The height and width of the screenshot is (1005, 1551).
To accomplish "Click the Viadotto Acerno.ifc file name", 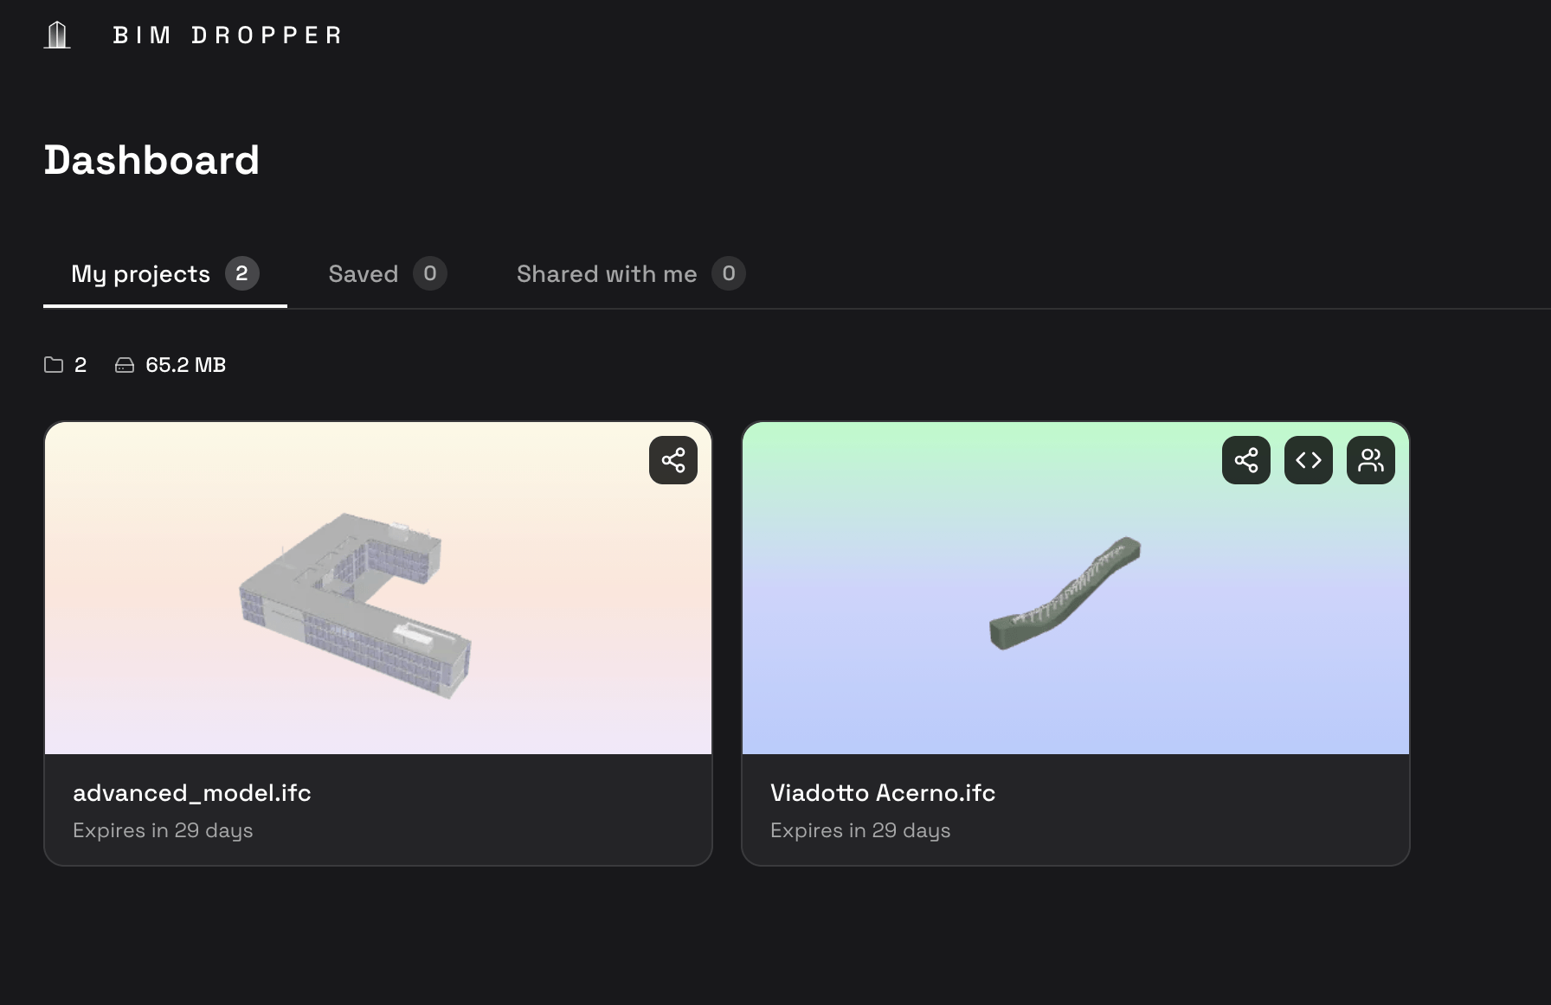I will coord(882,793).
